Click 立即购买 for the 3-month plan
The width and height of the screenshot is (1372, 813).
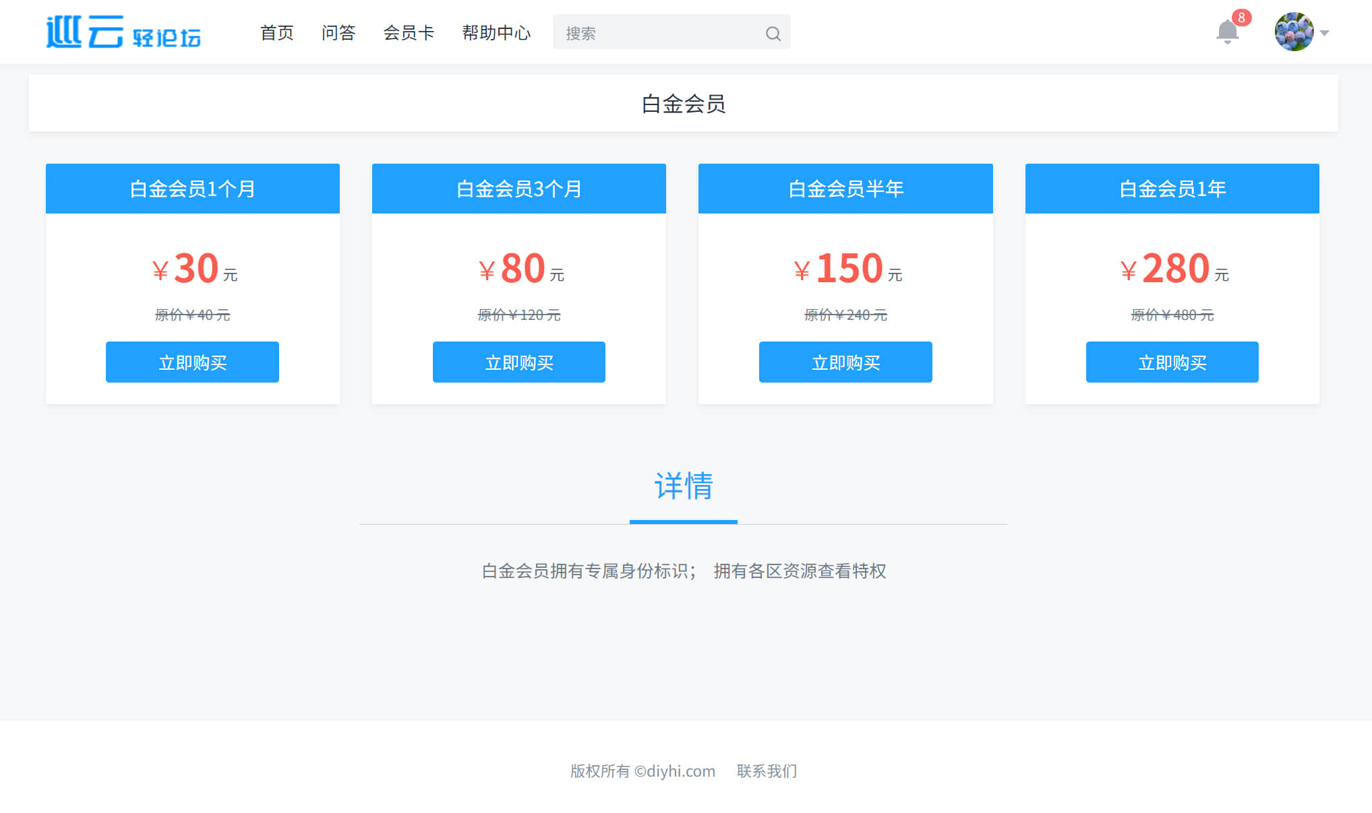click(x=518, y=362)
